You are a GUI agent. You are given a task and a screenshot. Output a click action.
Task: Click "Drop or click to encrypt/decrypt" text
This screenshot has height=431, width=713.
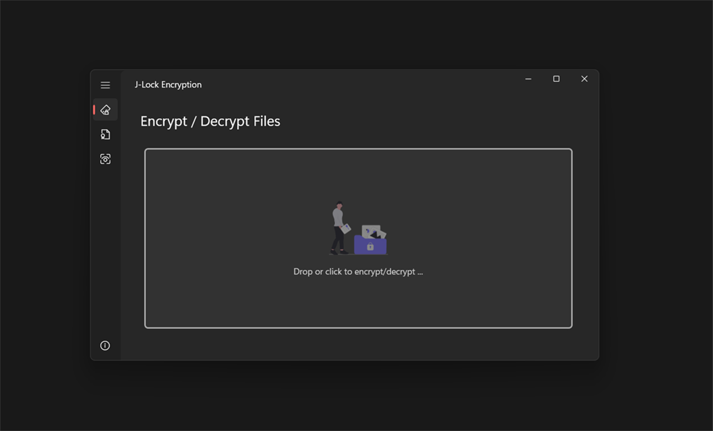pyautogui.click(x=358, y=271)
